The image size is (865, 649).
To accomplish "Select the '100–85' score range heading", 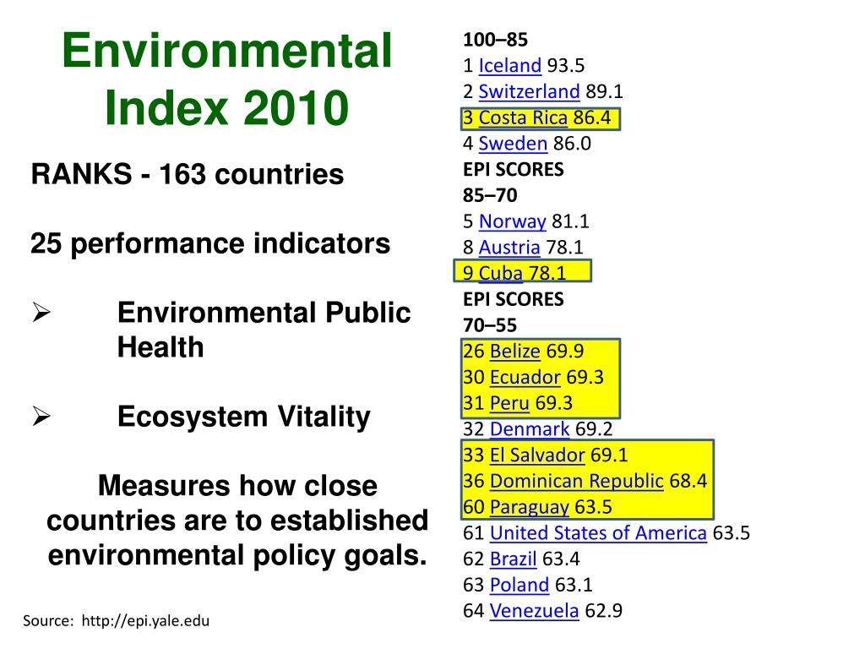I will (x=495, y=40).
